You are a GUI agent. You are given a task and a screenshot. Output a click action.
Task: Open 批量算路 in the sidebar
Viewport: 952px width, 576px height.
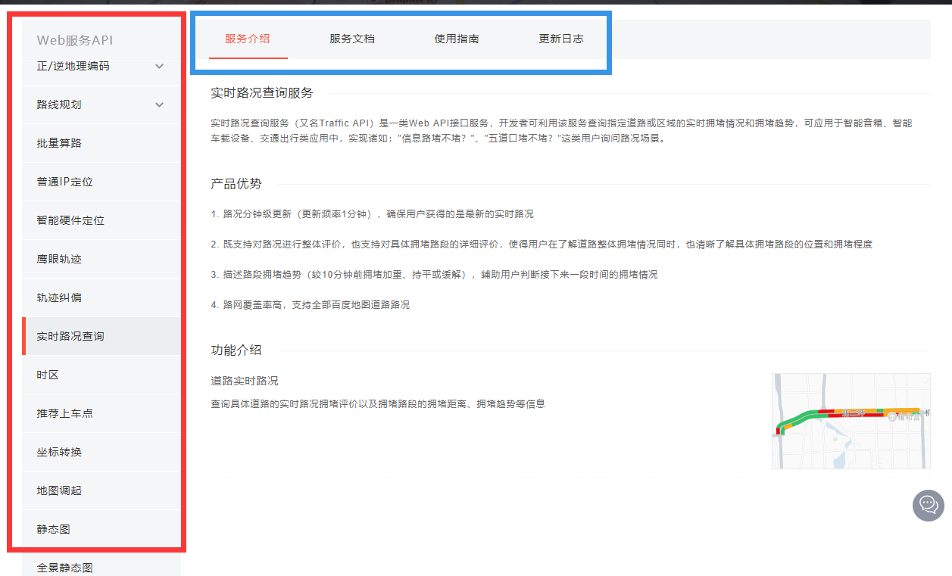click(x=58, y=143)
